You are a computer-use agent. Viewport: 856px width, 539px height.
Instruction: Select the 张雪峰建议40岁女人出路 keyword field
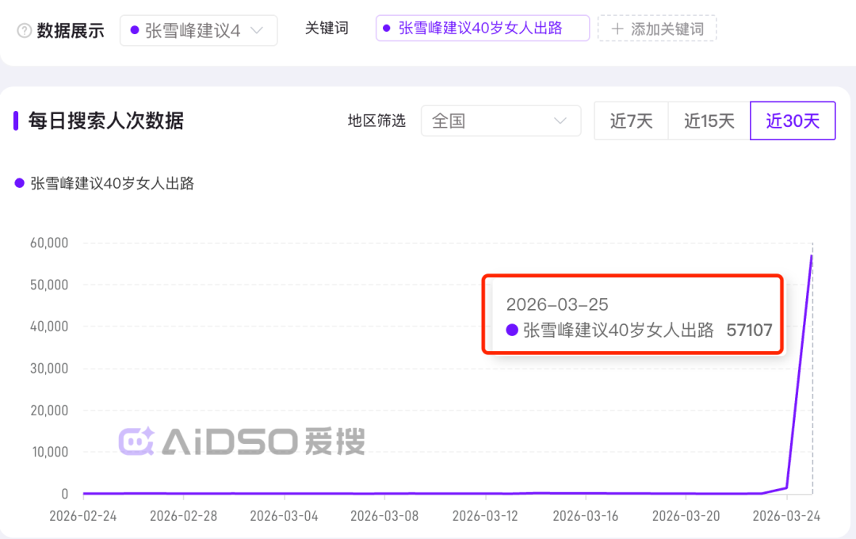pos(482,29)
